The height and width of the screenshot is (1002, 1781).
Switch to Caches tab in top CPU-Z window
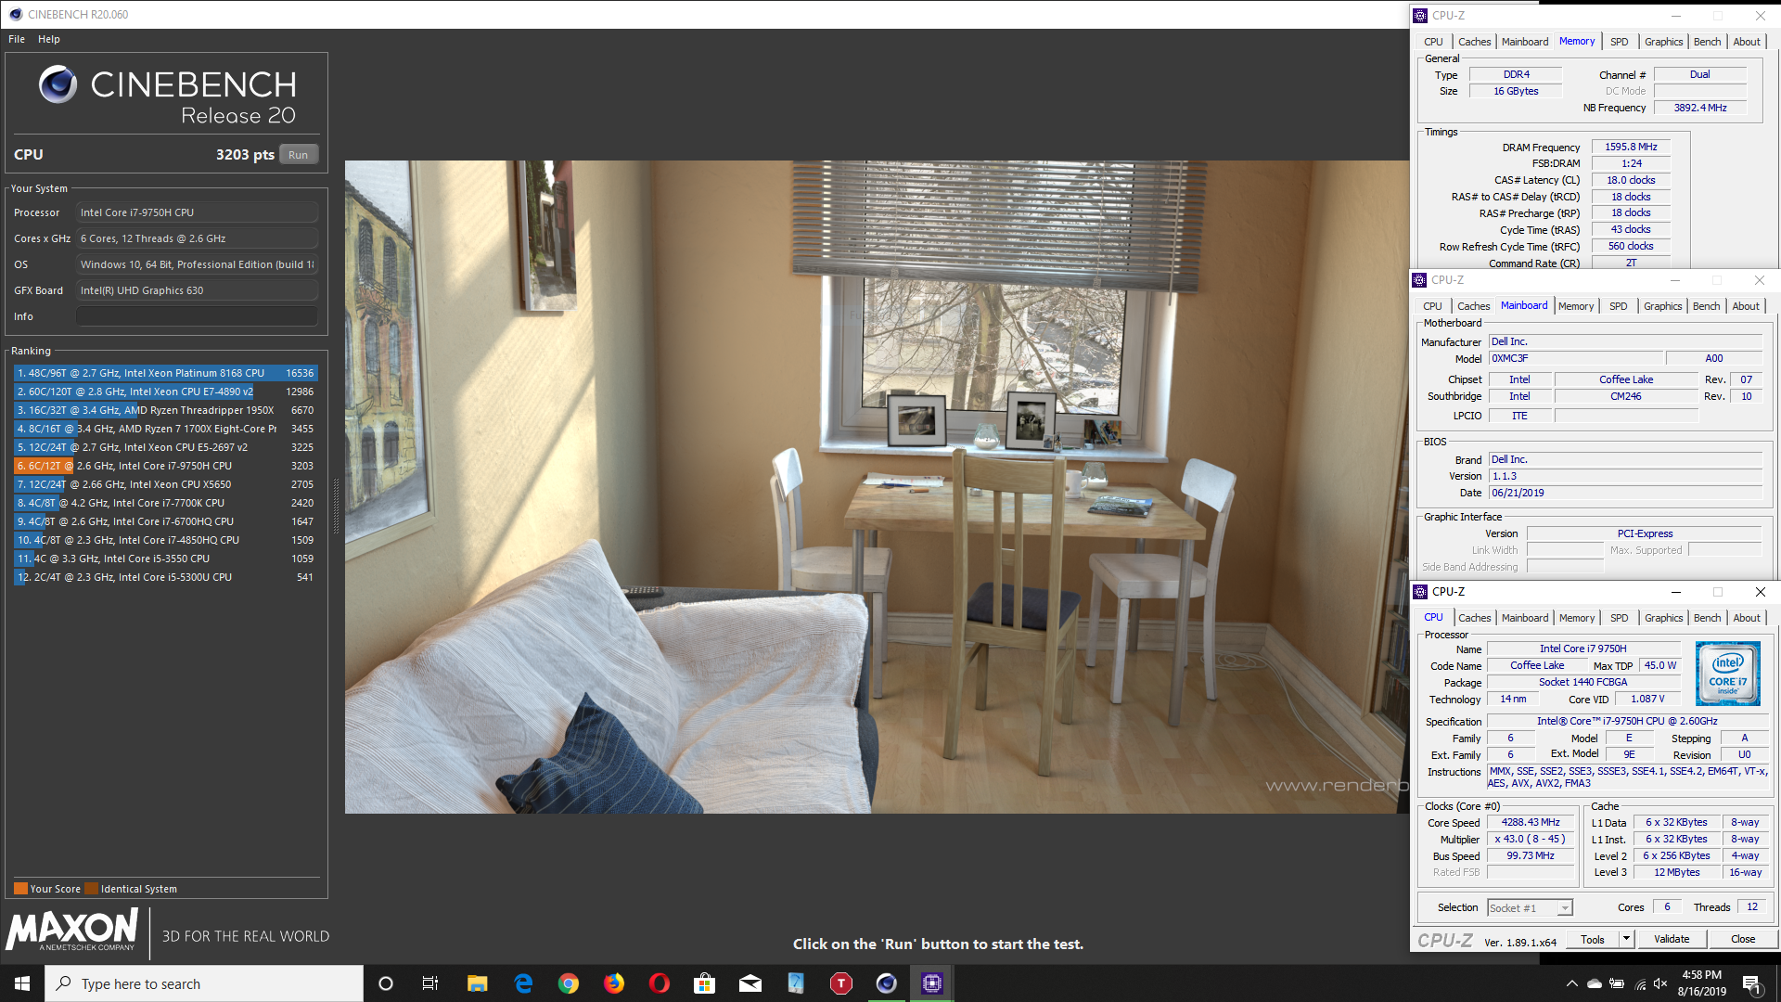[1474, 42]
